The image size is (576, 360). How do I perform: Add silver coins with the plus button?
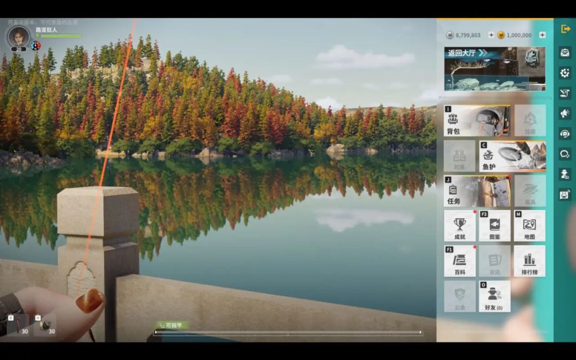pos(491,35)
